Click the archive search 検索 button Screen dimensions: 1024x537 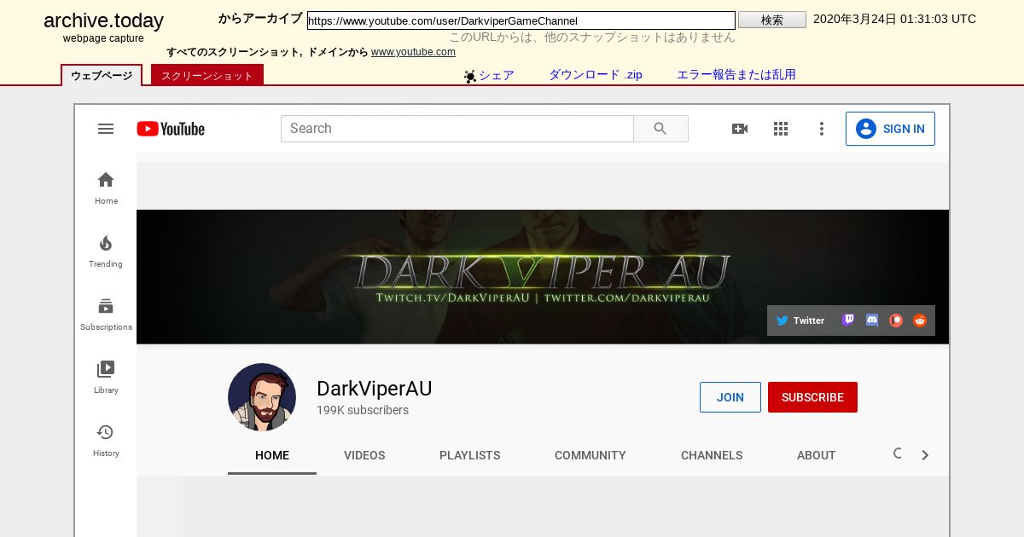click(772, 20)
